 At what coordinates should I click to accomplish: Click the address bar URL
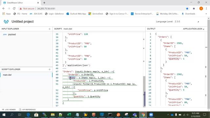[46, 9]
